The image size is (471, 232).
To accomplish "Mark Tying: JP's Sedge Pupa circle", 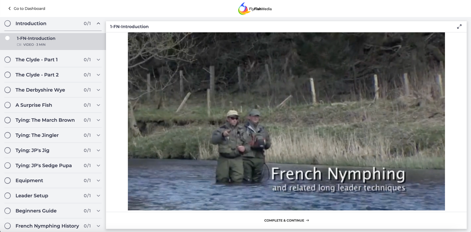I will coord(7,165).
